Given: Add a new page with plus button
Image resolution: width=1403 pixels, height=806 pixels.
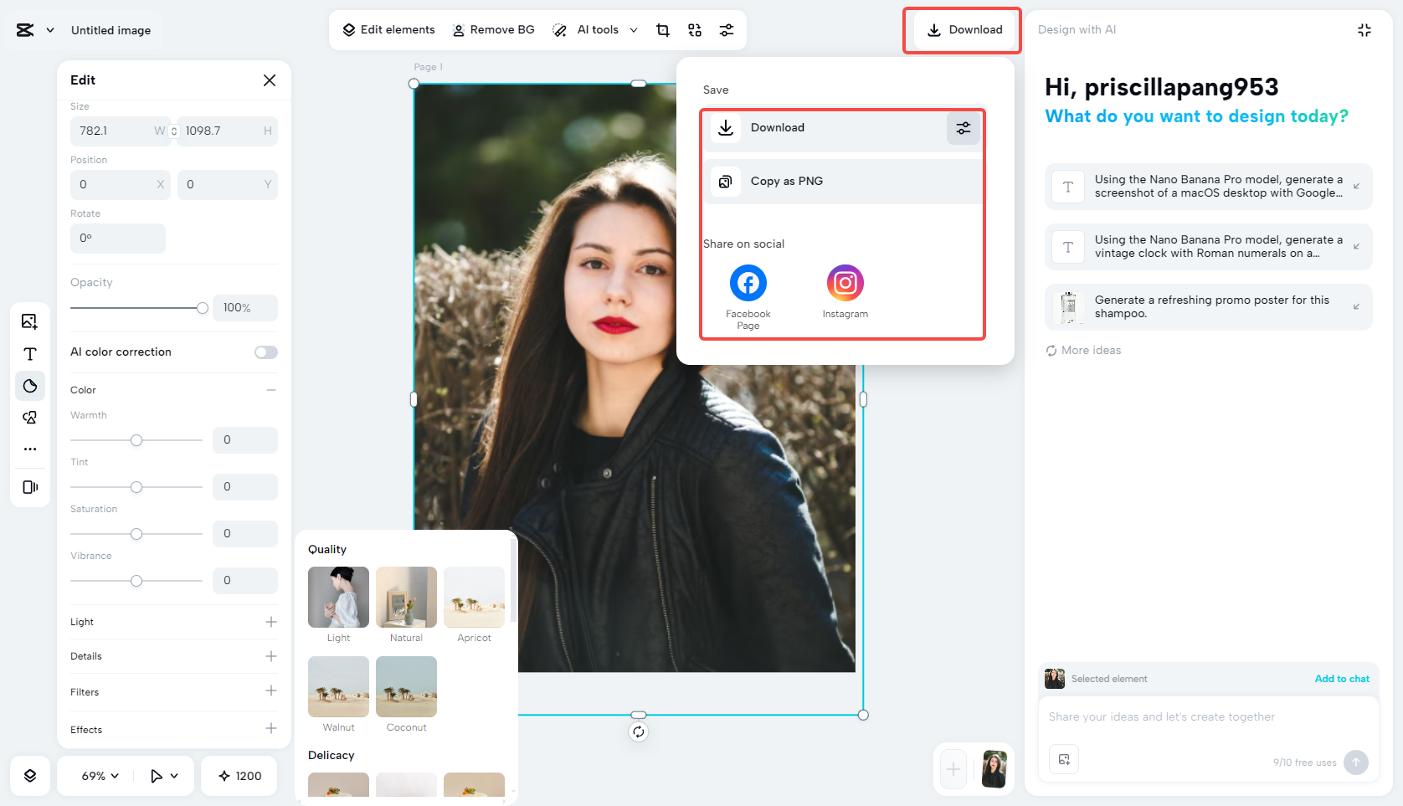Looking at the screenshot, I should [x=953, y=769].
